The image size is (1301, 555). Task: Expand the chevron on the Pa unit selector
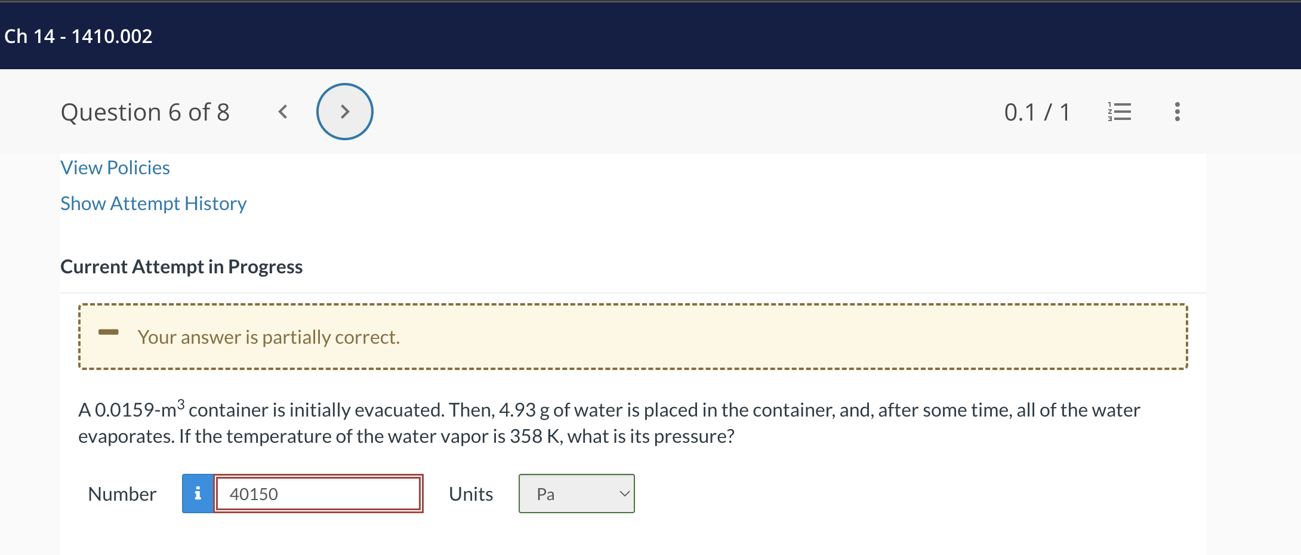(623, 494)
